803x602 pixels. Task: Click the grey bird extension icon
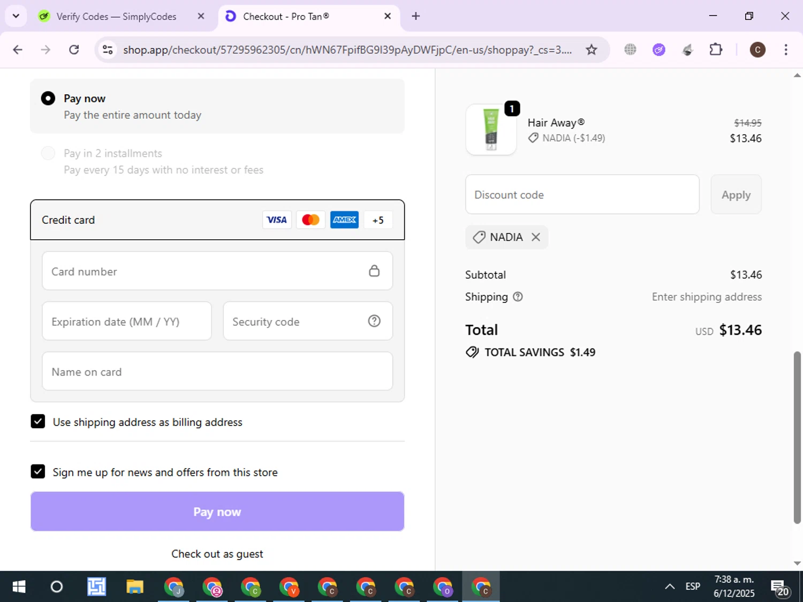point(688,50)
